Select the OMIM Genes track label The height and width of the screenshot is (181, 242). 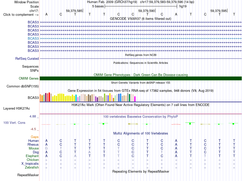click(x=29, y=78)
